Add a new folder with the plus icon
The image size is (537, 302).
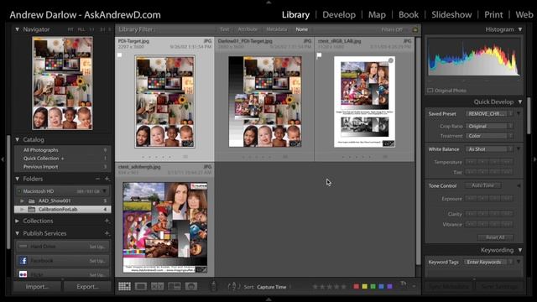(107, 179)
